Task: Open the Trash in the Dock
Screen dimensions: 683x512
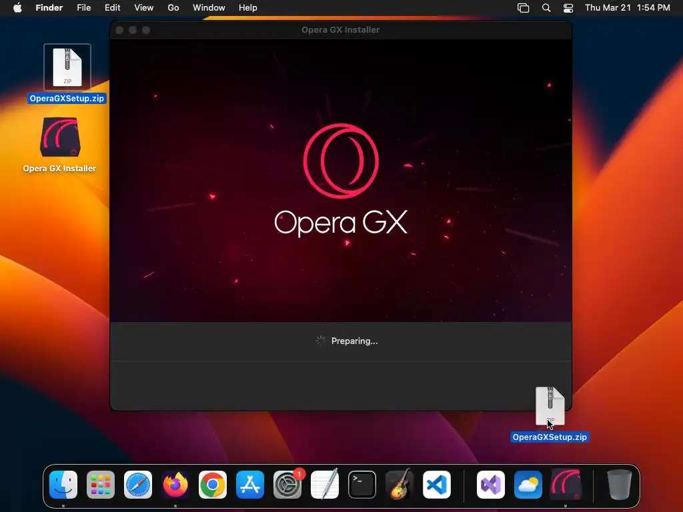Action: pyautogui.click(x=620, y=484)
